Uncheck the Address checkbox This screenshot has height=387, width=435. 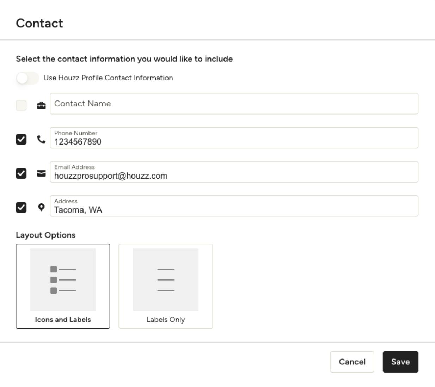[21, 208]
